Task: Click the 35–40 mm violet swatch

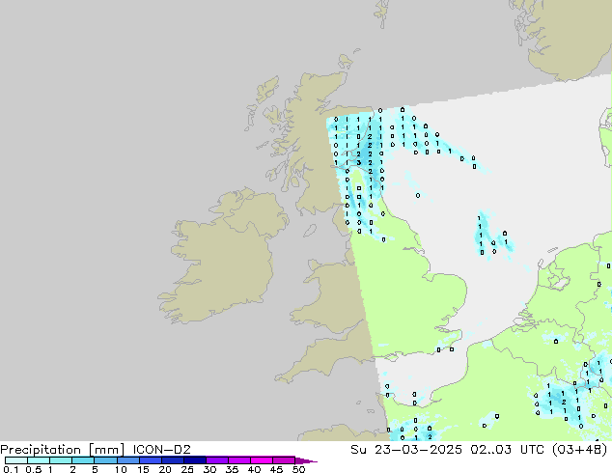Action: [238, 460]
